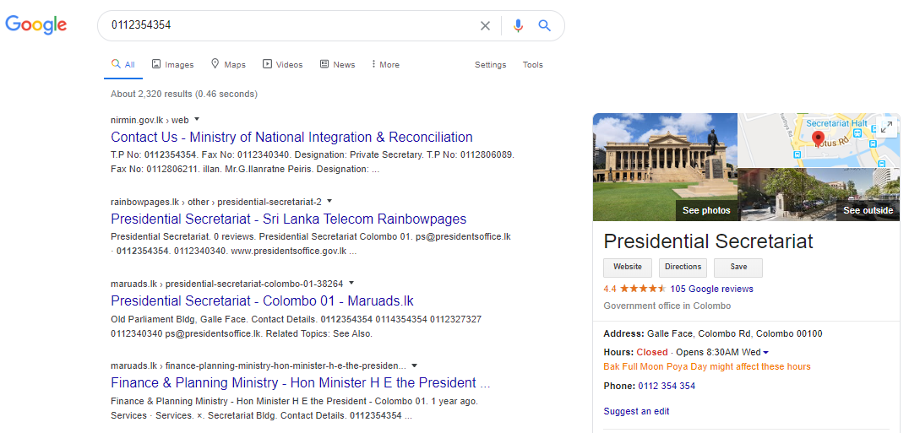The height and width of the screenshot is (433, 909).
Task: Switch to the Images tab
Action: click(x=172, y=65)
